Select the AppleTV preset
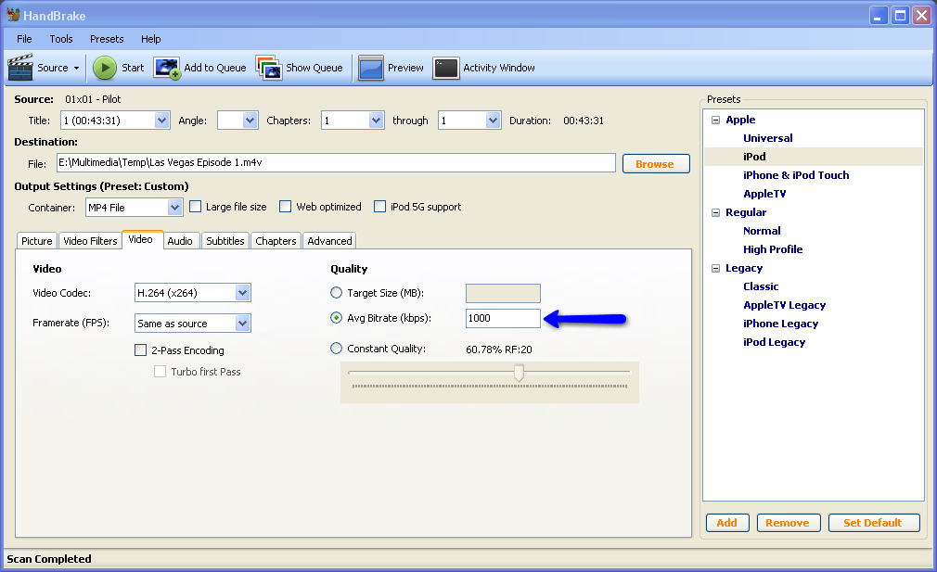The image size is (937, 572). 764,194
